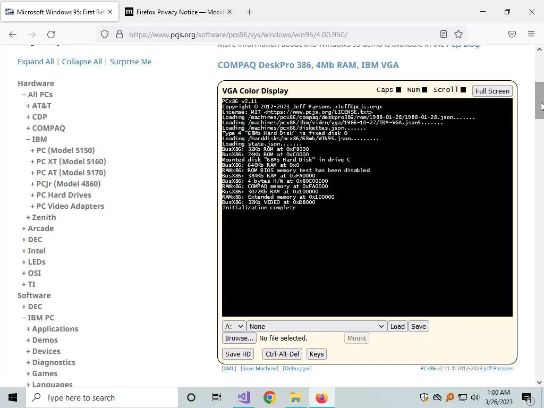Close the Microsoft Windows 95 tab

tap(110, 12)
